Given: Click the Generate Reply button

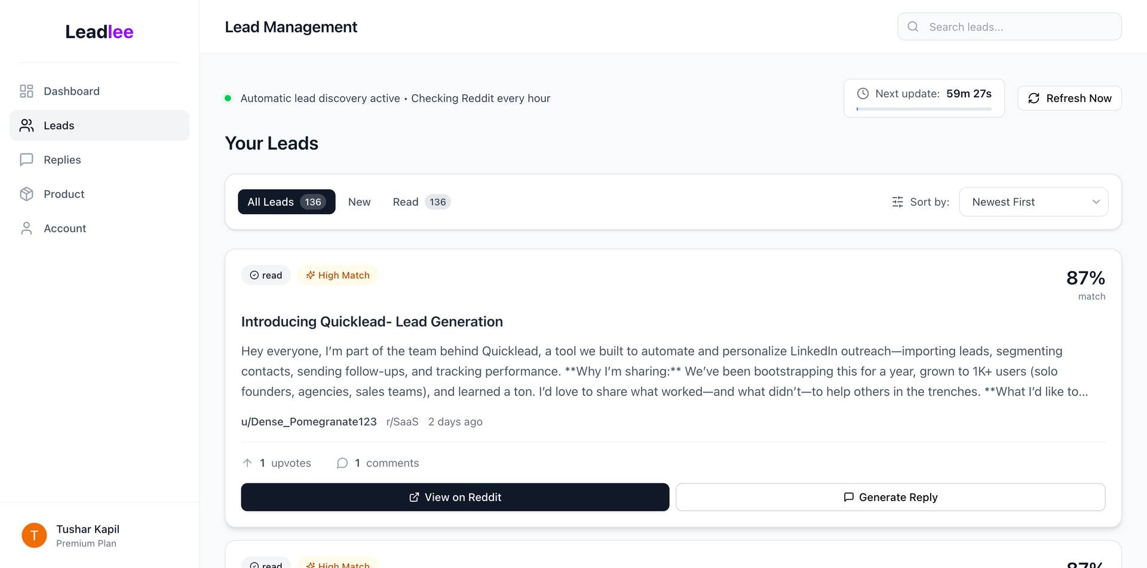Looking at the screenshot, I should 890,498.
